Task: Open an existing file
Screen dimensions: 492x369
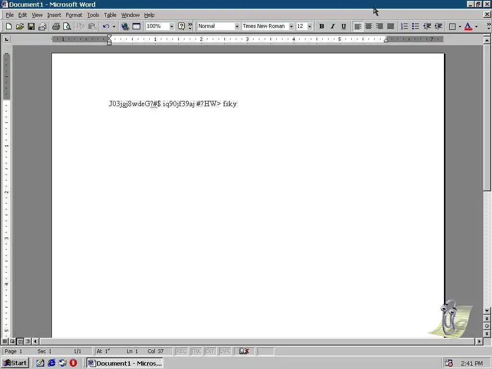Action: [20, 26]
